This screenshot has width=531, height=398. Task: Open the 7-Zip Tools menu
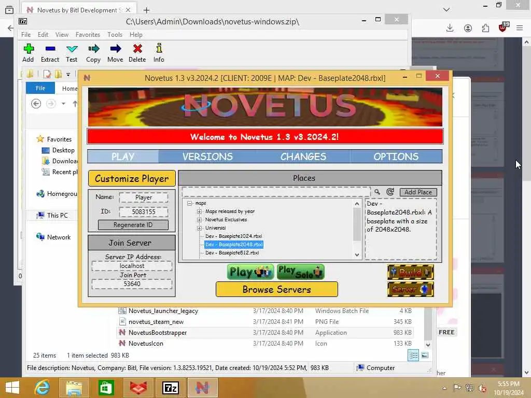115,35
